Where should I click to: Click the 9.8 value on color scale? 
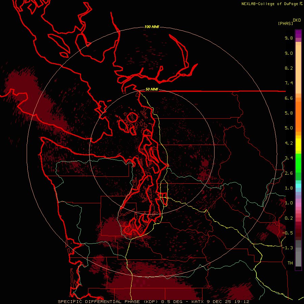(289, 38)
